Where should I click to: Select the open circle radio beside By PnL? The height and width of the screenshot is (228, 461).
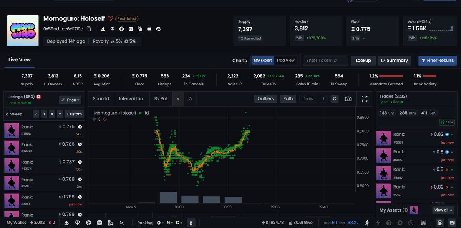point(190,98)
